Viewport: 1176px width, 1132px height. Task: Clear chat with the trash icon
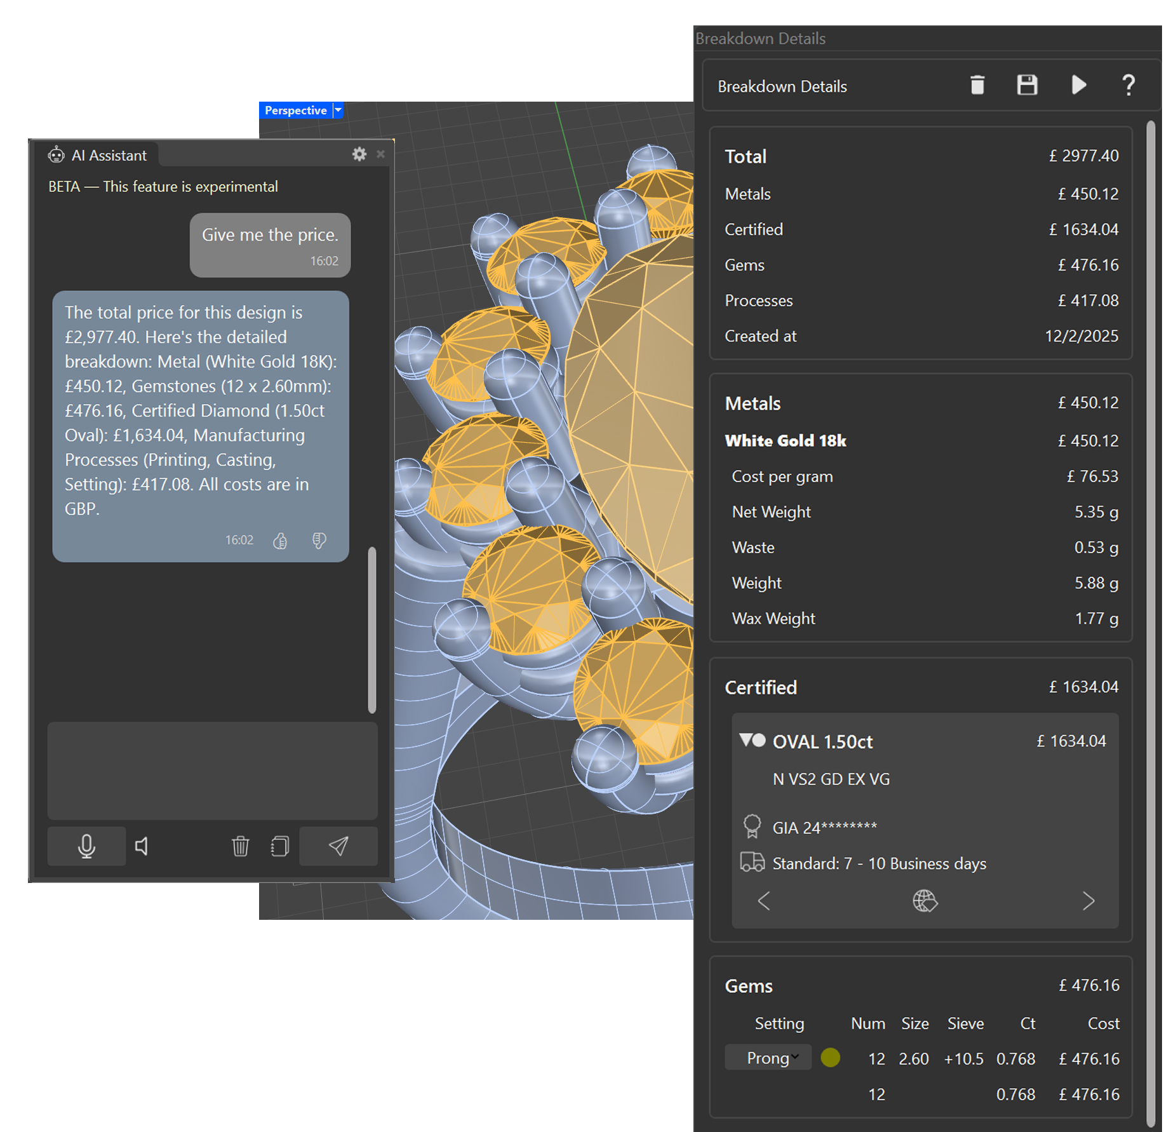point(240,846)
